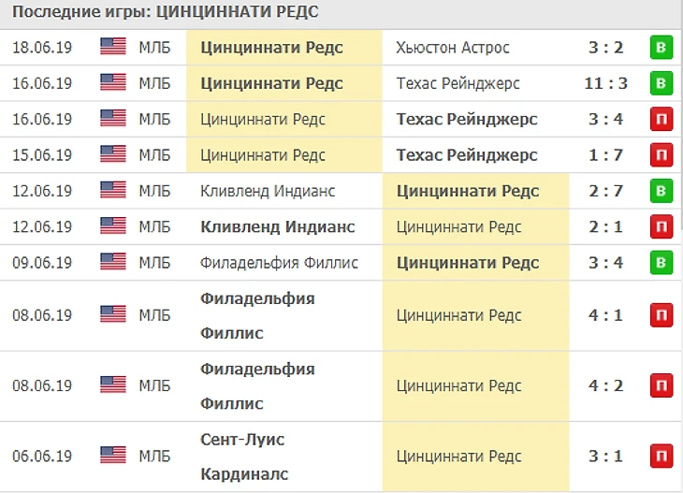Image resolution: width=683 pixels, height=493 pixels.
Task: Click the US flag in the 06.06.19 row
Action: pyautogui.click(x=113, y=456)
